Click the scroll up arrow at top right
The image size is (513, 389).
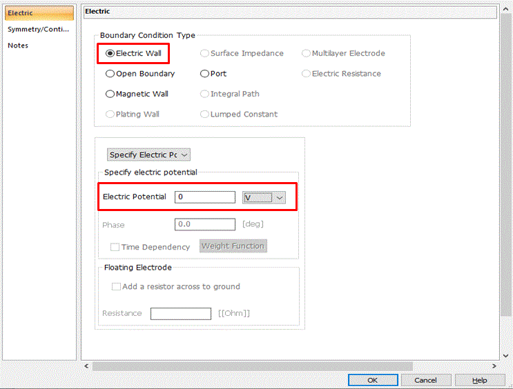(x=506, y=10)
